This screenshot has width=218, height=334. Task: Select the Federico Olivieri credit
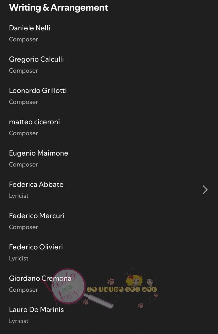click(36, 247)
